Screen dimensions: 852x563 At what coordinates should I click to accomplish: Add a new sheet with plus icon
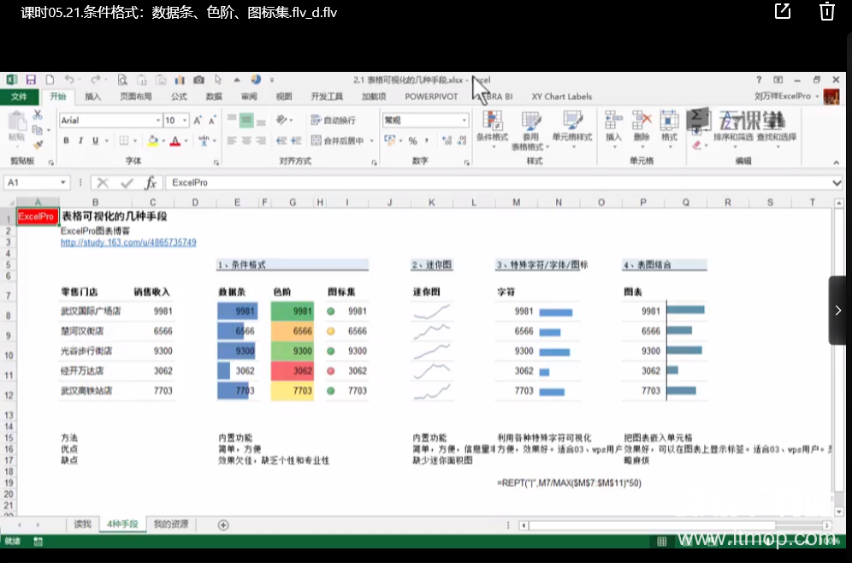point(223,524)
